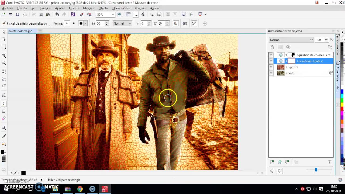
Task: Toggle the square nib shape button
Action: click(74, 23)
